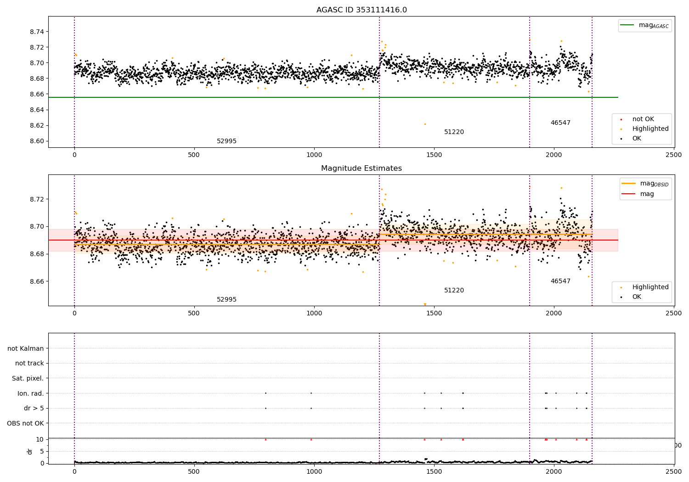Click the 8.62 y-axis tick label
Screen dimensions: 689x482
(x=36, y=125)
